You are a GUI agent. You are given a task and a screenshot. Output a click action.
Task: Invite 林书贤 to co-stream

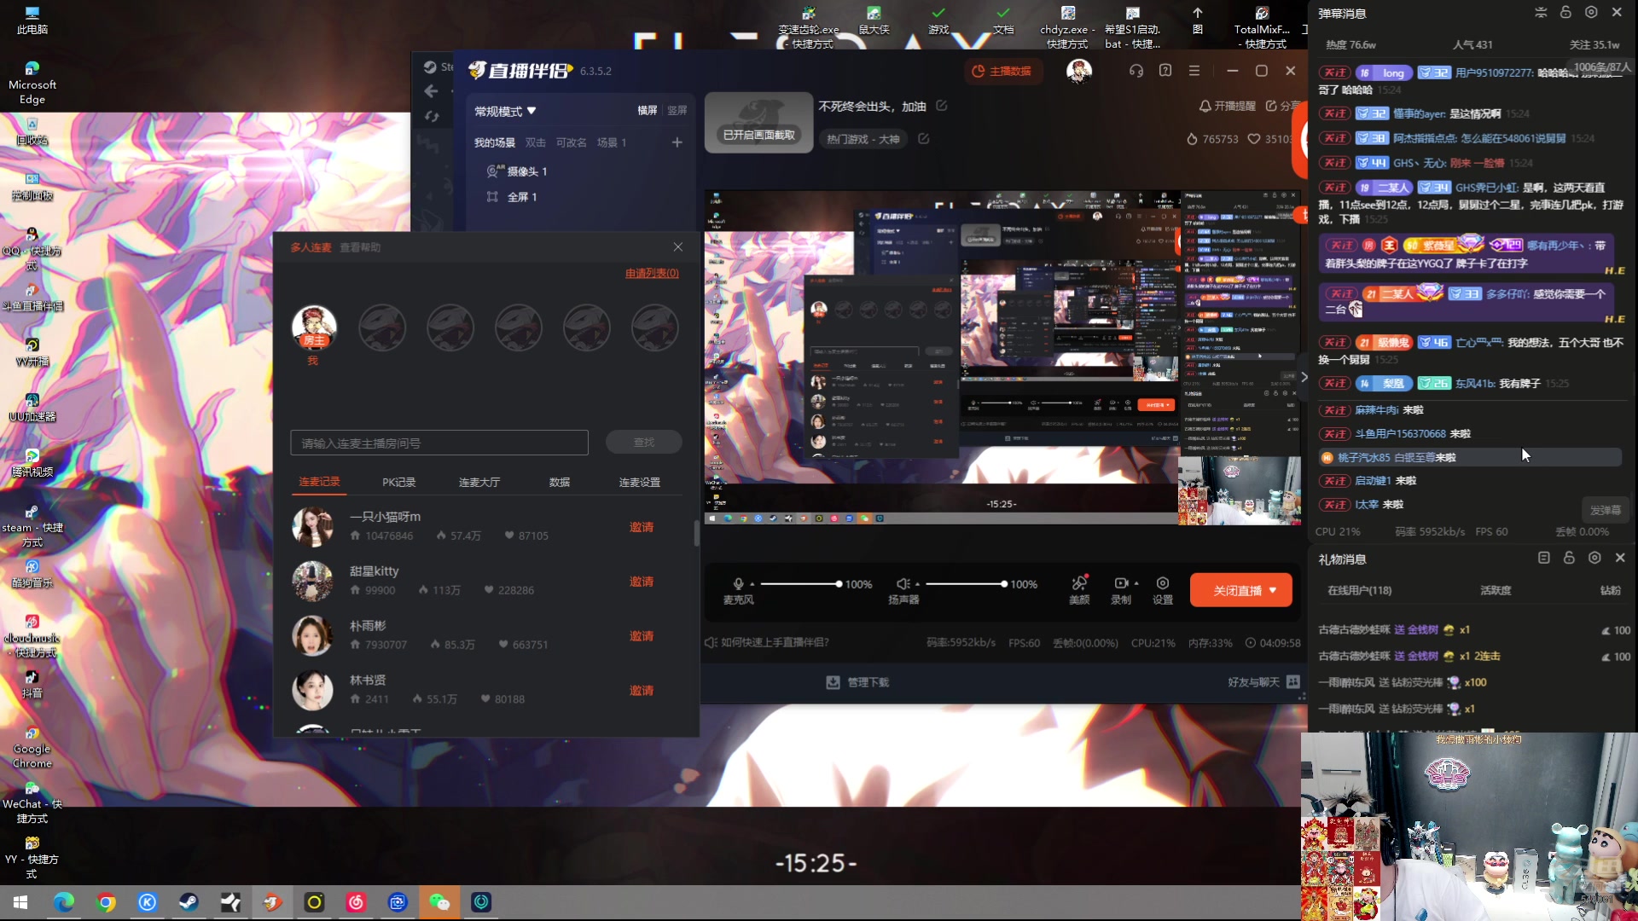(x=642, y=691)
